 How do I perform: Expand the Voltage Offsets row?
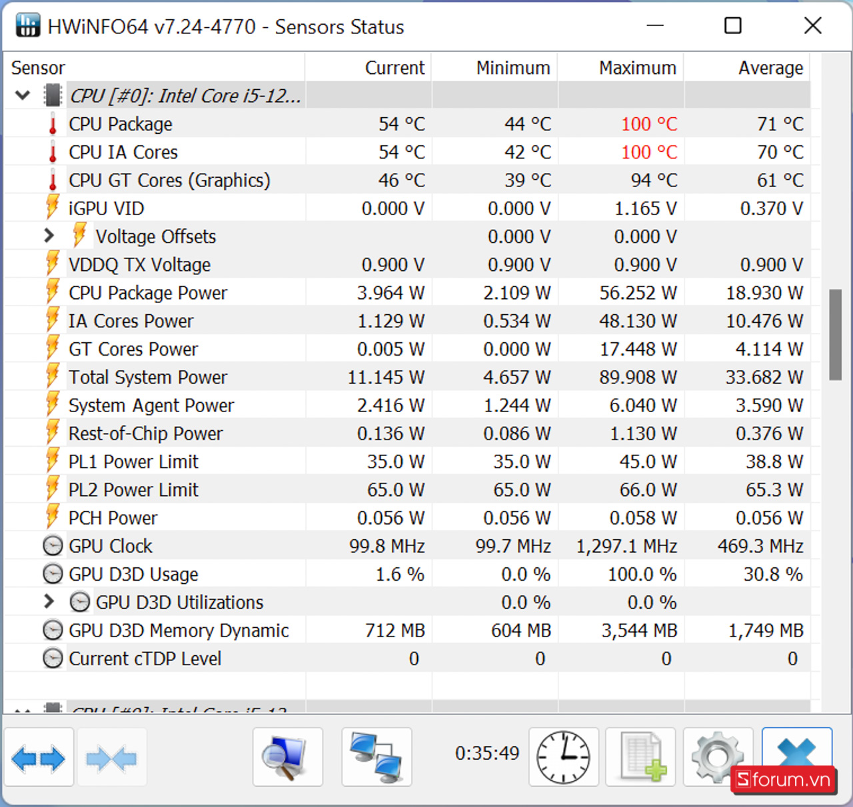[x=49, y=236]
